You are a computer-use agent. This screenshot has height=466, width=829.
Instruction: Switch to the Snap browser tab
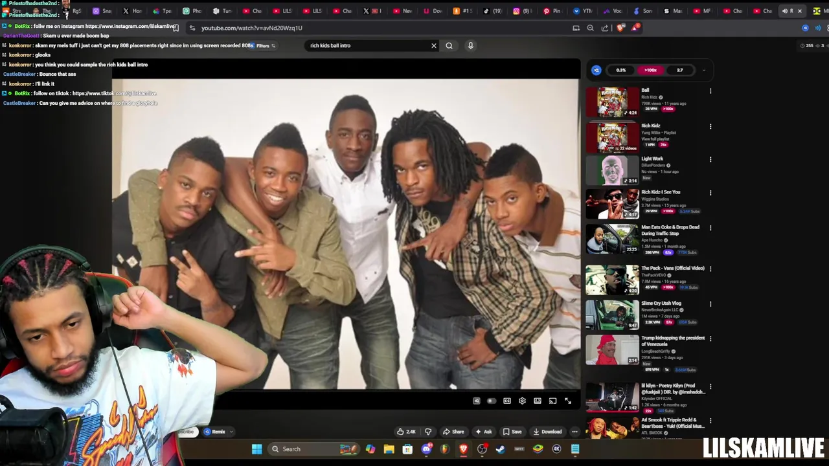102,11
